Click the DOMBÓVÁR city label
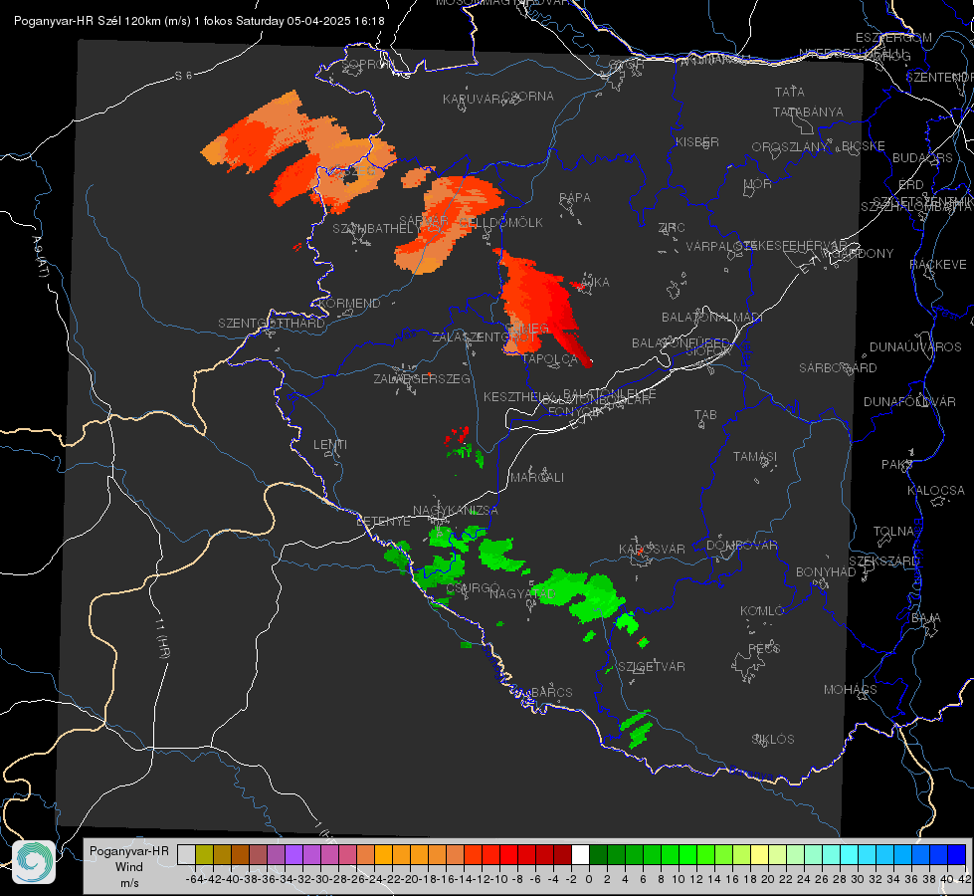The height and width of the screenshot is (896, 974). (x=741, y=546)
